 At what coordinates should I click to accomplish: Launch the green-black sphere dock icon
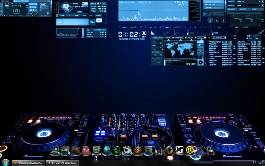[117, 151]
